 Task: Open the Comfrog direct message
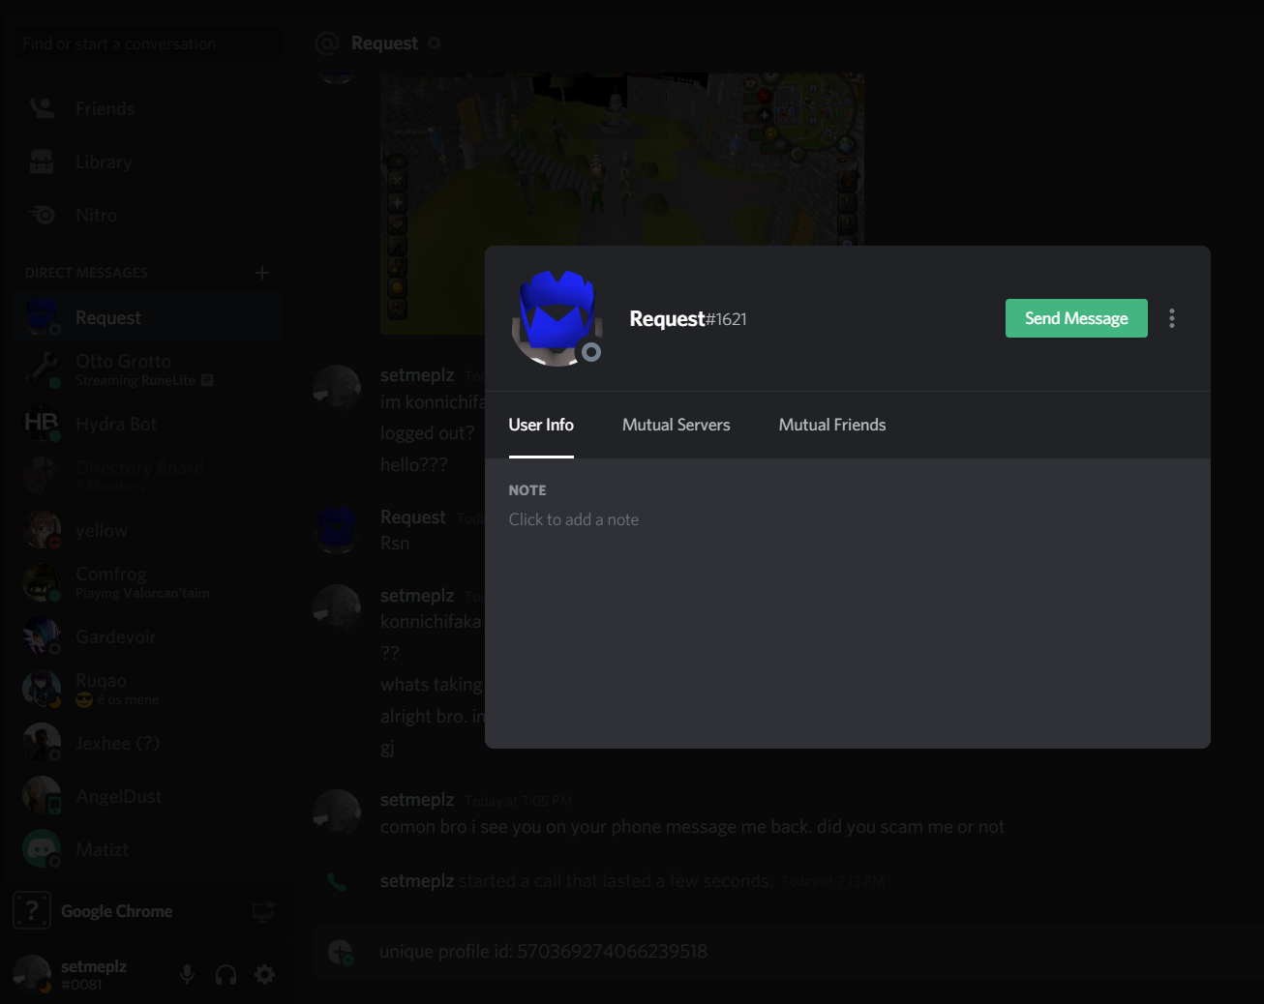point(147,583)
